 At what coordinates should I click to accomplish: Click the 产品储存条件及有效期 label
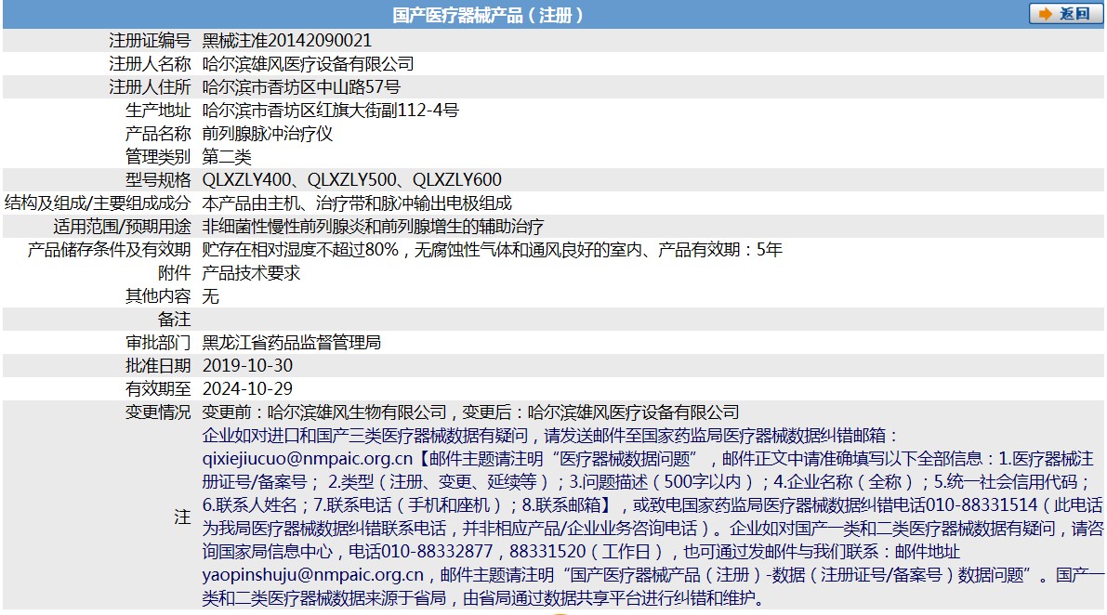[110, 250]
